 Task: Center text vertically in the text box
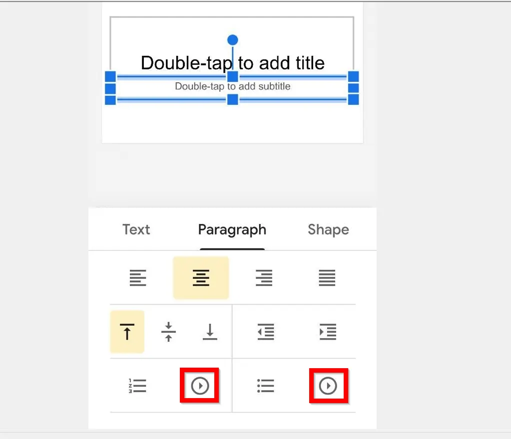169,331
